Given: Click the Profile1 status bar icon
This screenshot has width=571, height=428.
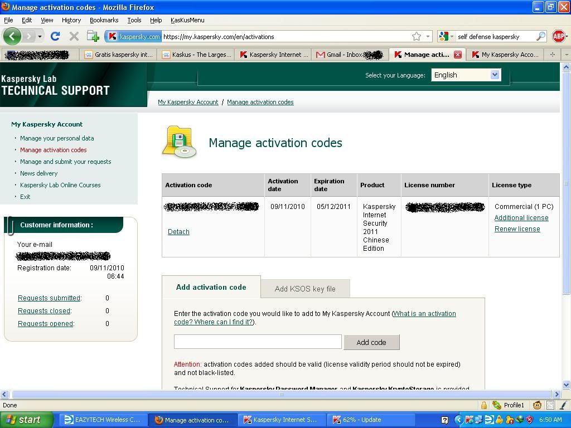Looking at the screenshot, I should pos(509,405).
